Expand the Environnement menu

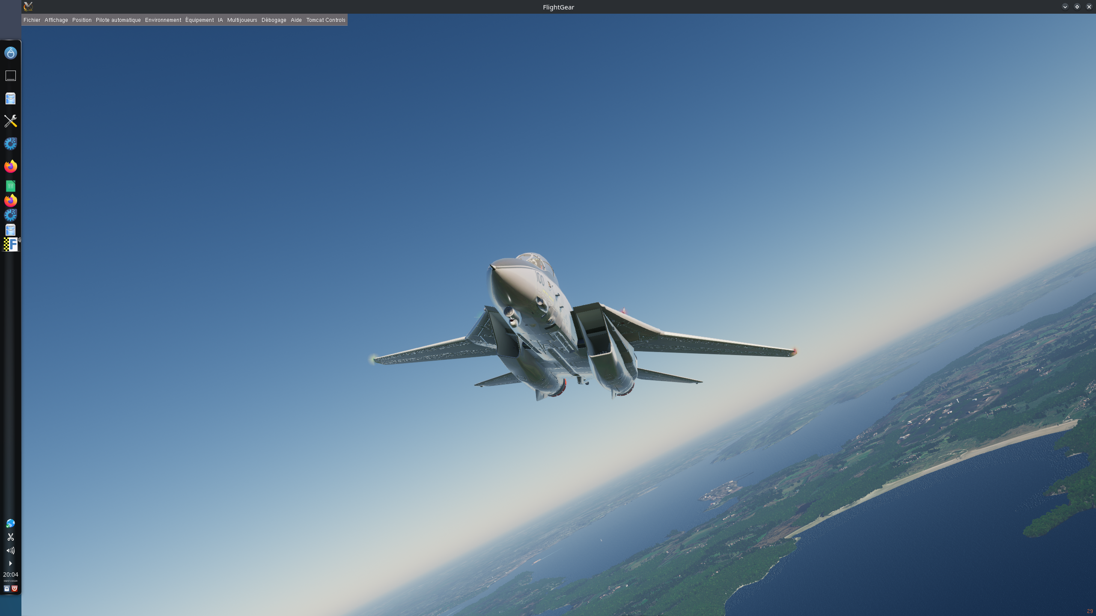click(163, 20)
